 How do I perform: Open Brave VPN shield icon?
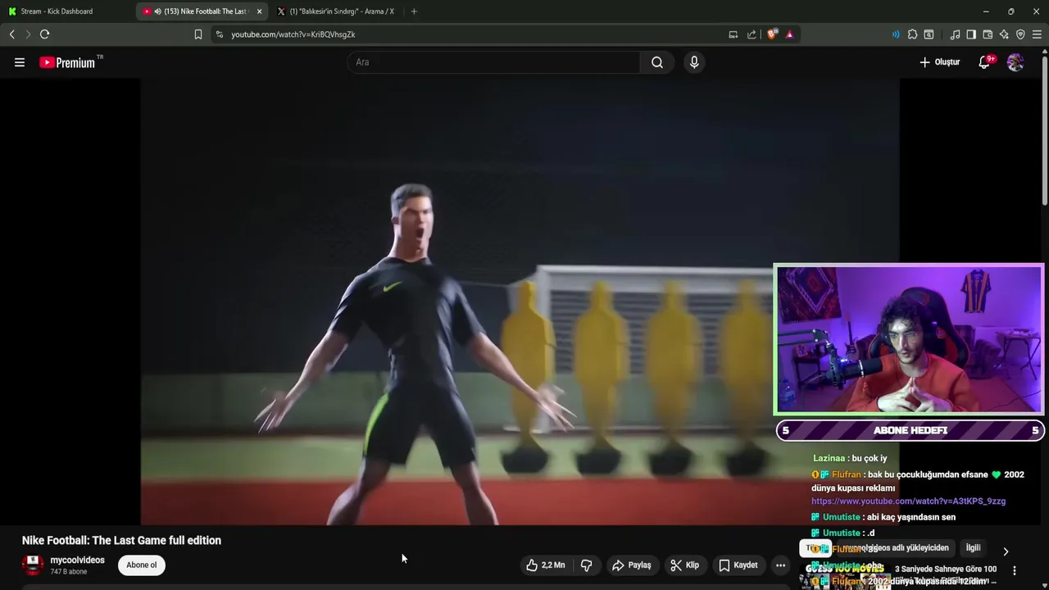pyautogui.click(x=1020, y=34)
